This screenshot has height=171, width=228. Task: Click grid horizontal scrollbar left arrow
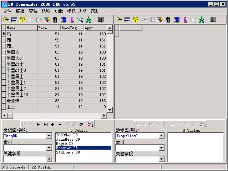tap(4, 116)
